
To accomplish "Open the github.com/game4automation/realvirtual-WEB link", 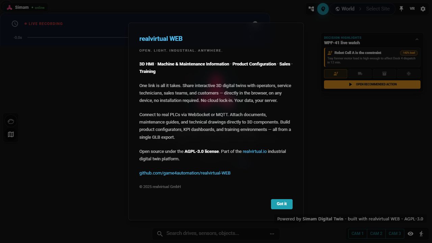I will click(185, 173).
